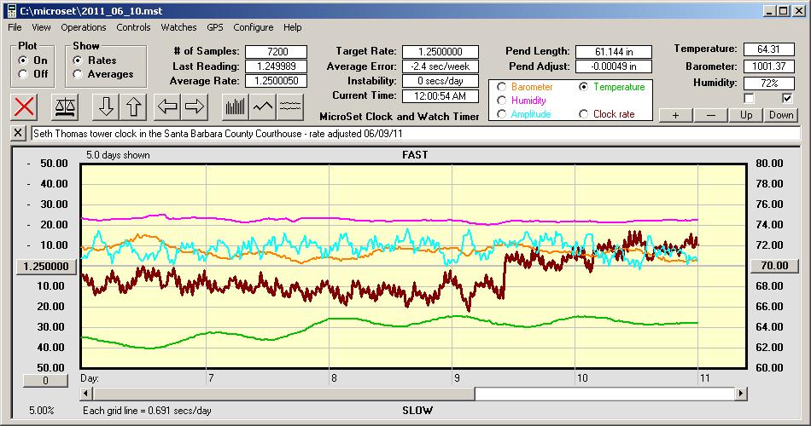
Task: Click the 70.00 right axis center button
Action: pos(774,266)
